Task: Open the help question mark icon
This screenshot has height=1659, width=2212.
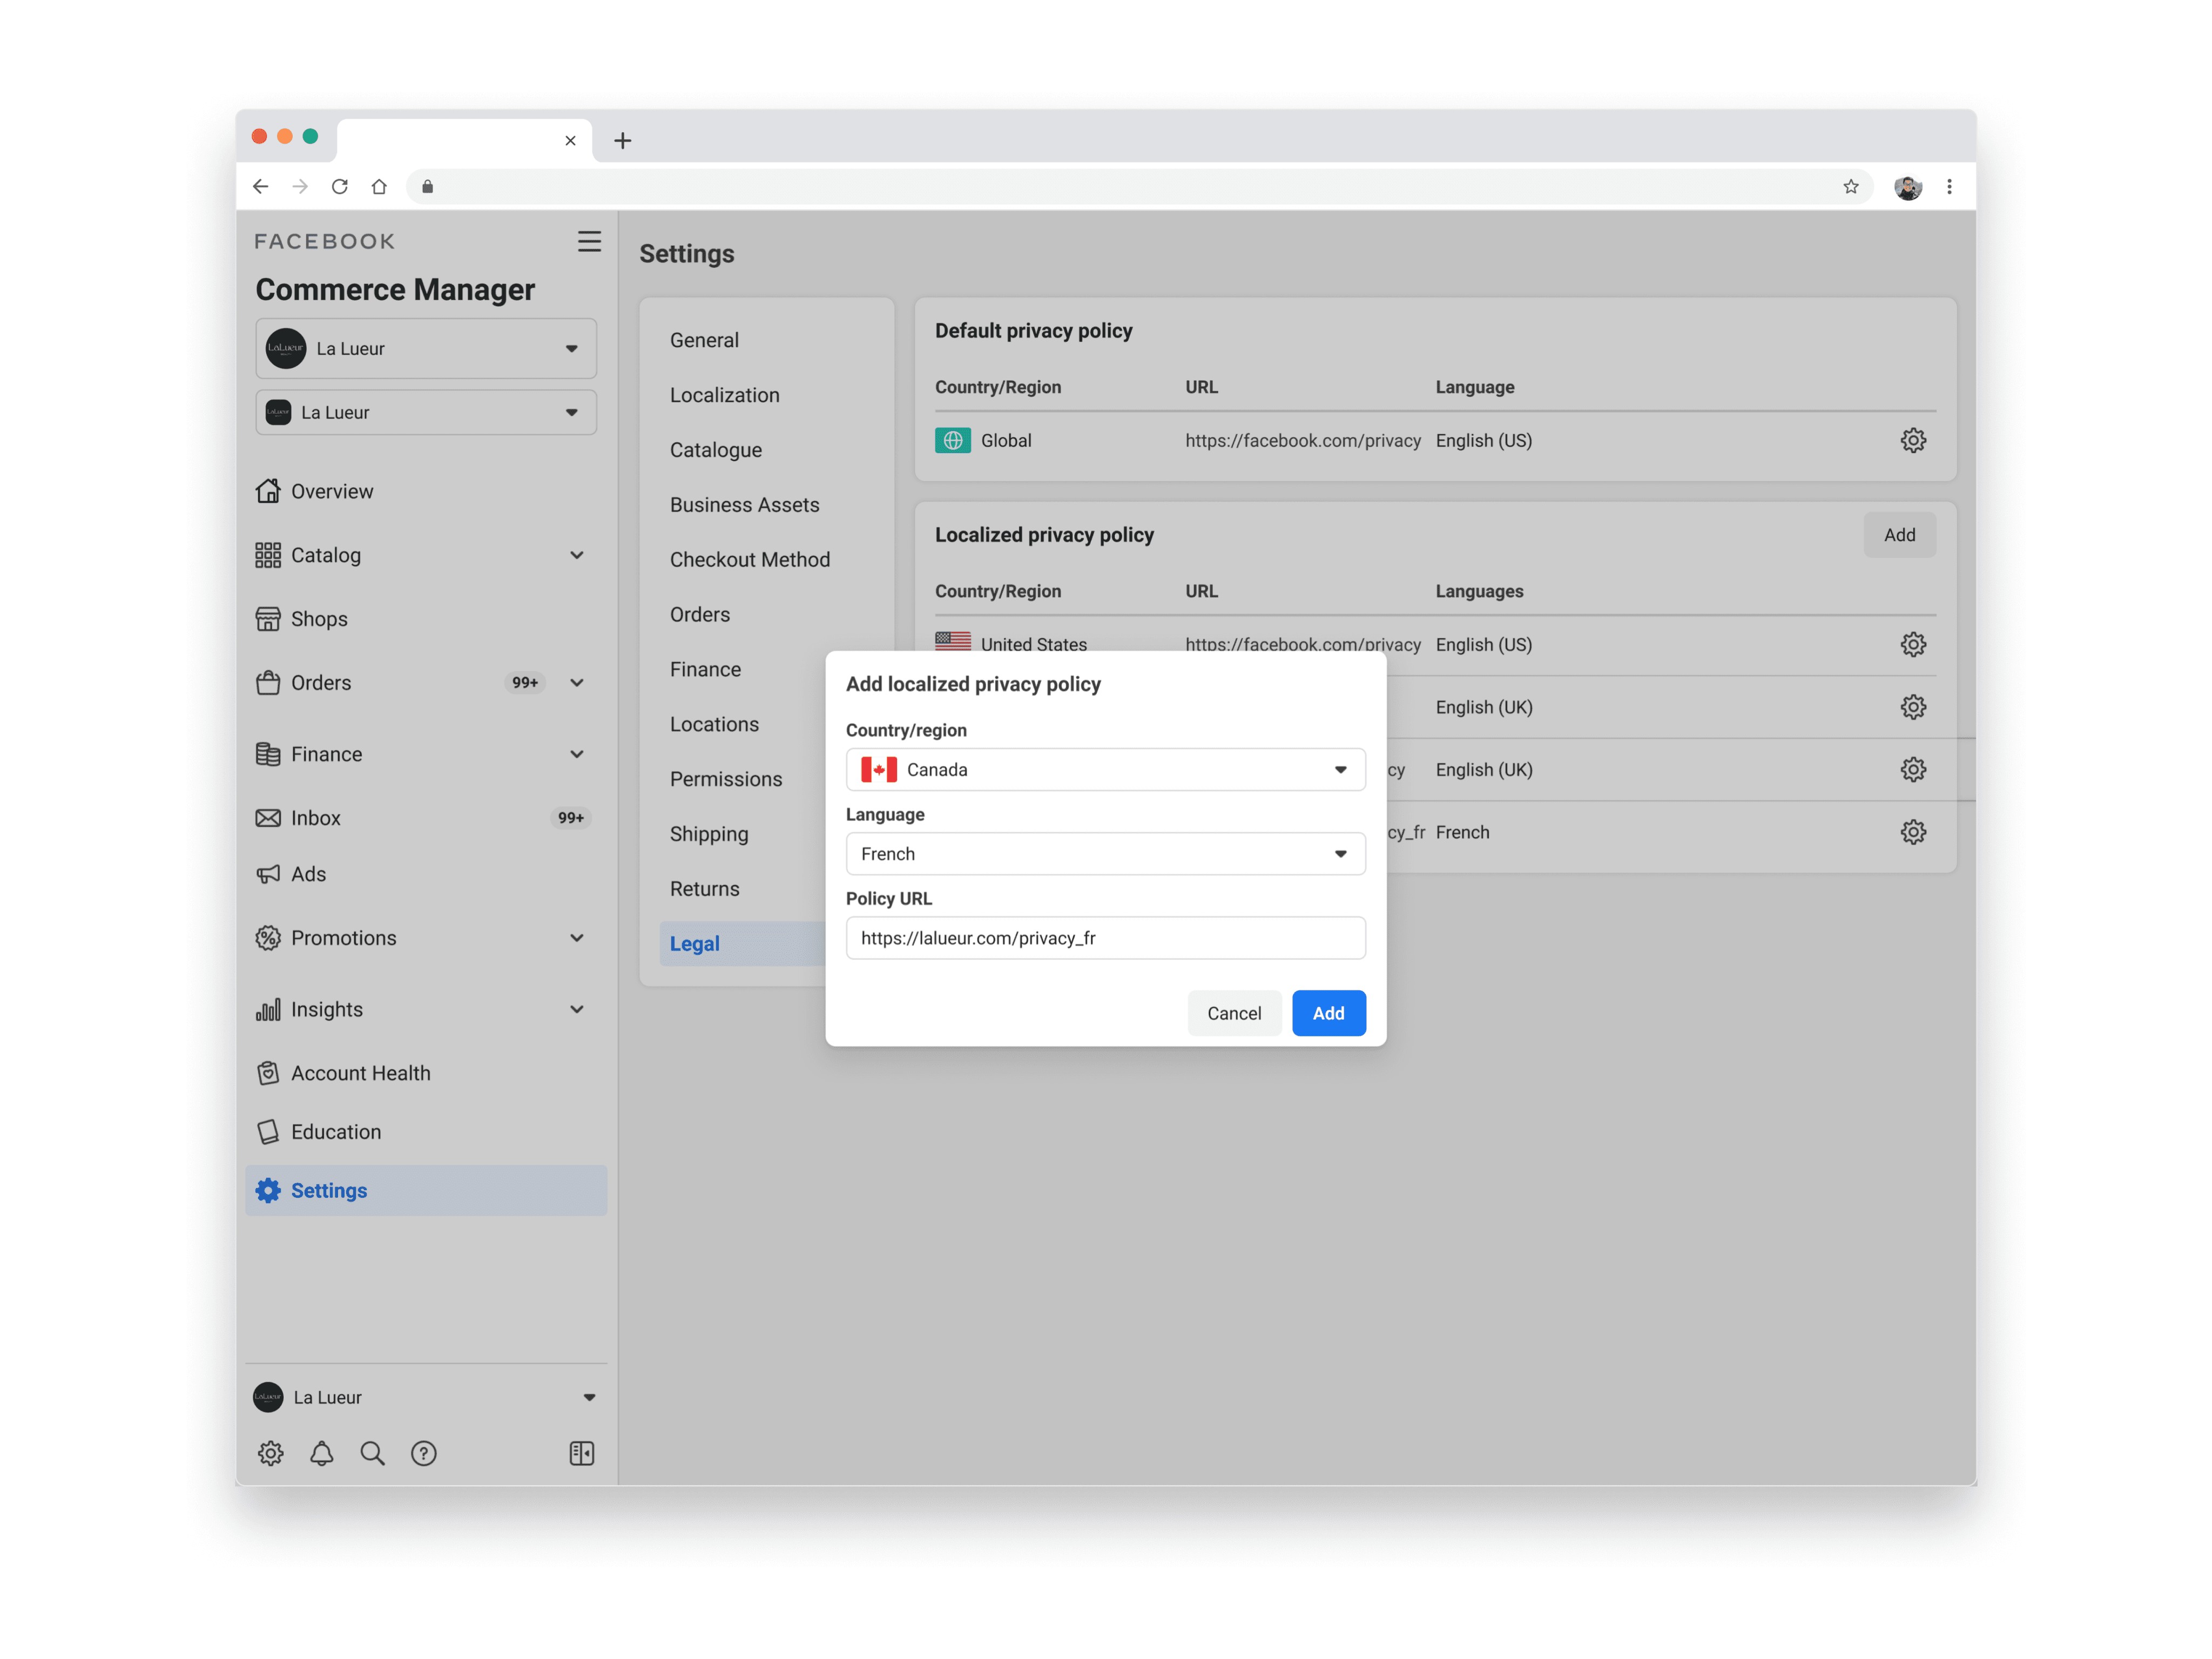Action: (423, 1453)
